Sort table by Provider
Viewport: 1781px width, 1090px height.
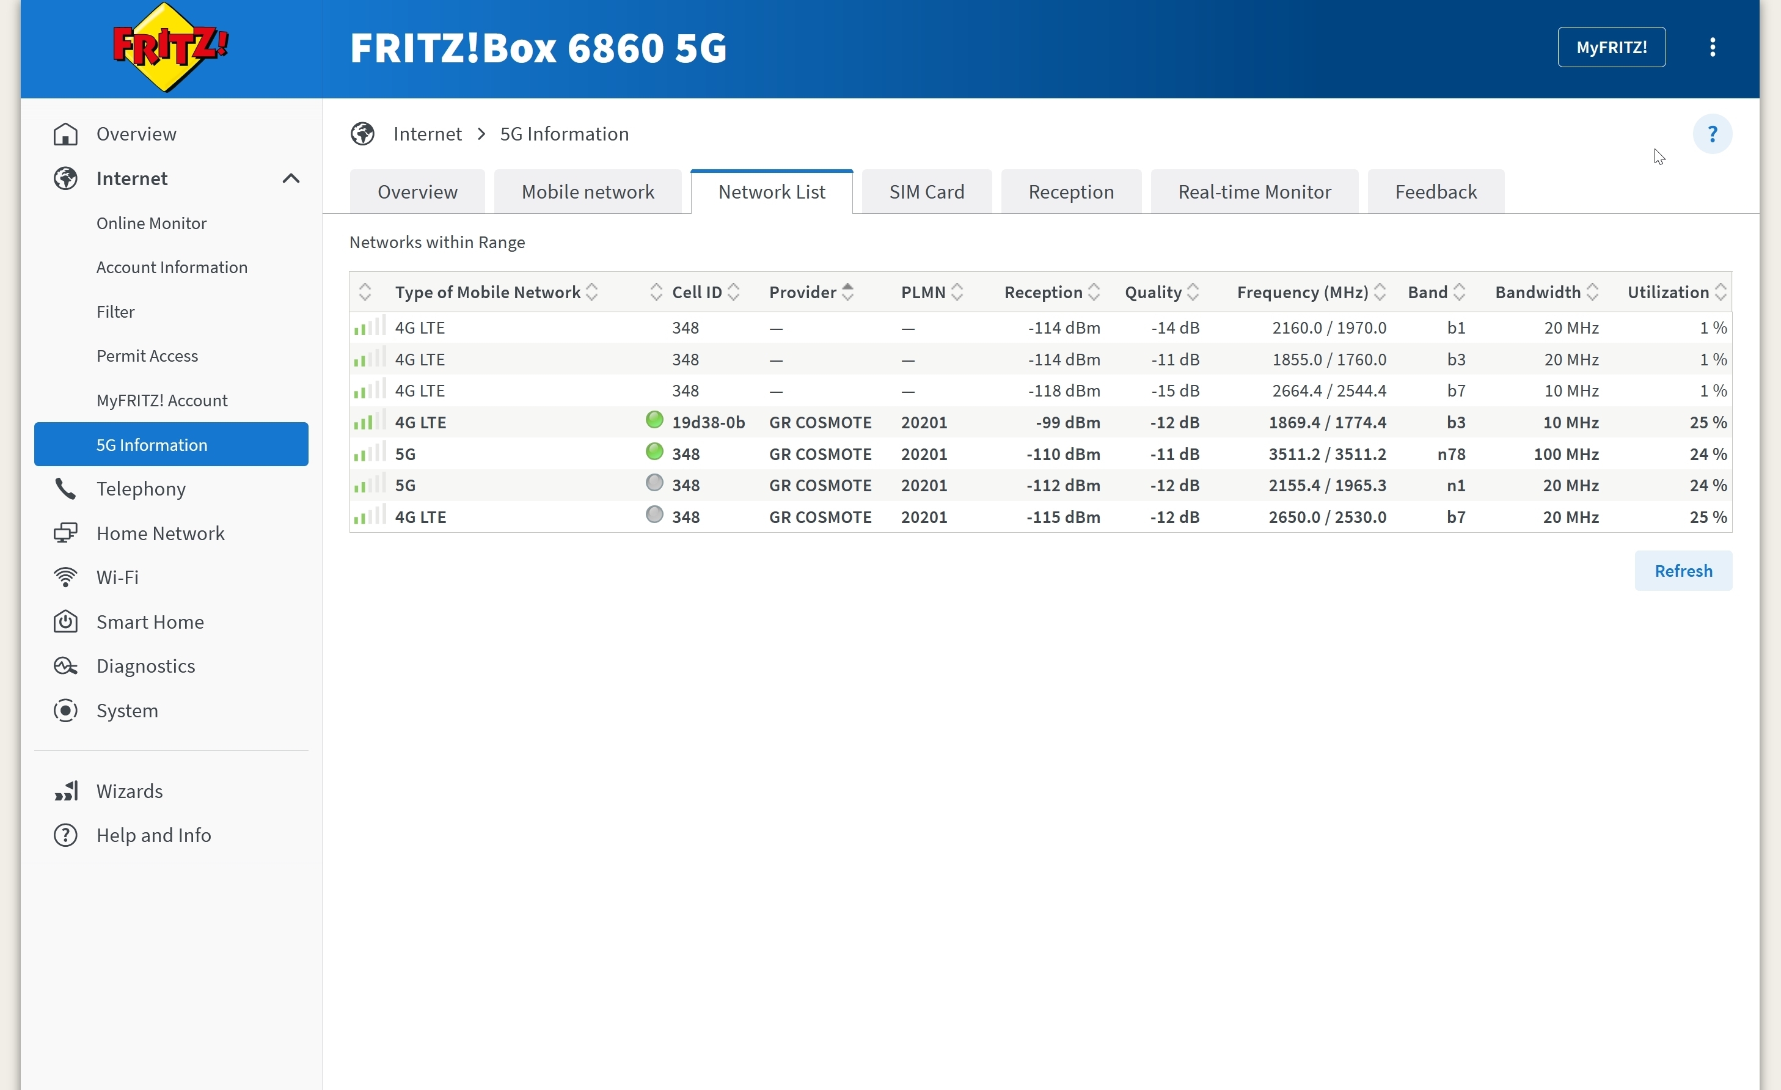(x=811, y=292)
